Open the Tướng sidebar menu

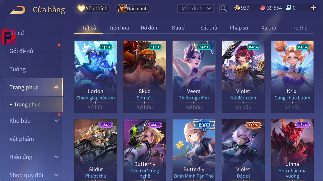[x=18, y=69]
